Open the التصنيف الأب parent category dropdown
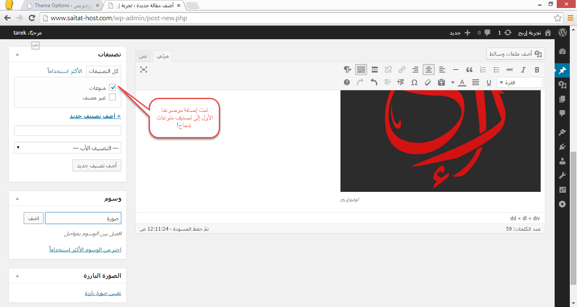The height and width of the screenshot is (307, 577). point(68,148)
